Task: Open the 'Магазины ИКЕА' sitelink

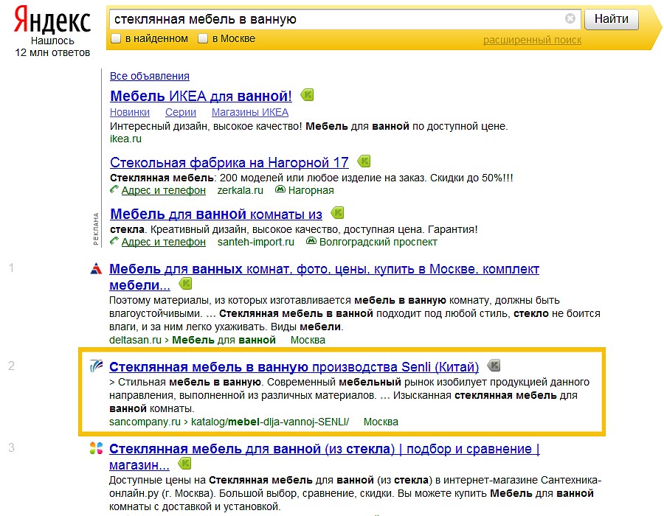Action: pyautogui.click(x=250, y=112)
